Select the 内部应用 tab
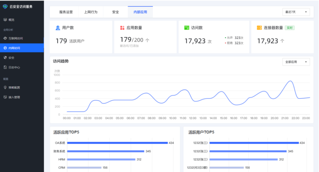 pos(140,12)
